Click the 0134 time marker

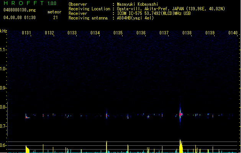(95, 33)
